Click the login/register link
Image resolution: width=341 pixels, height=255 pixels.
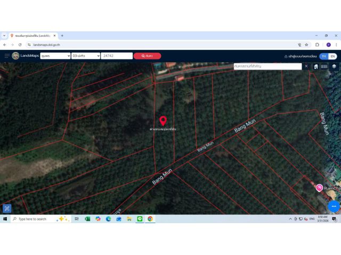301,56
